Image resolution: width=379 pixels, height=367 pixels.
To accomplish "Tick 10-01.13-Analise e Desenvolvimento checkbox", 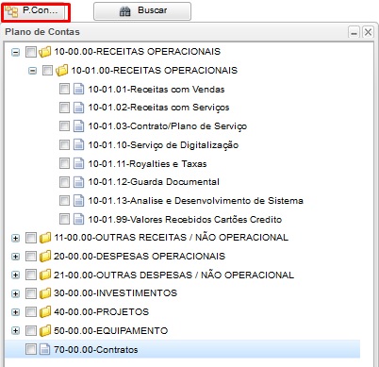I will (64, 200).
